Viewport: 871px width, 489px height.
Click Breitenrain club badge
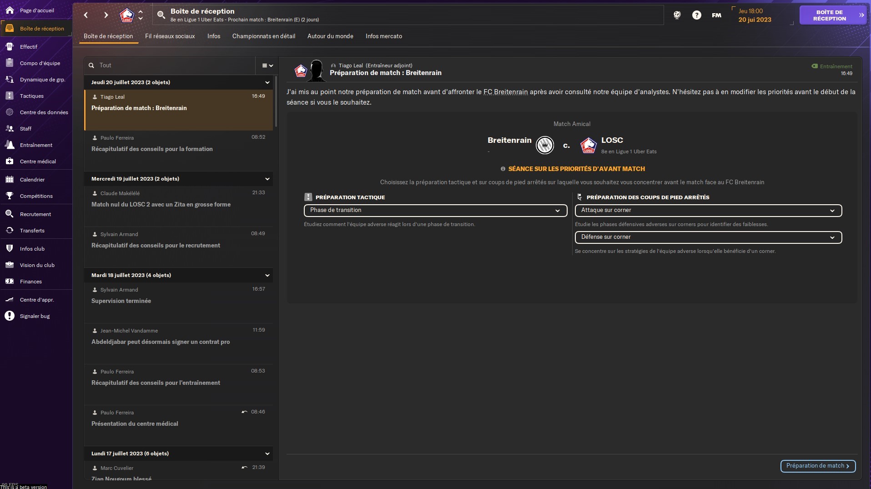(544, 145)
